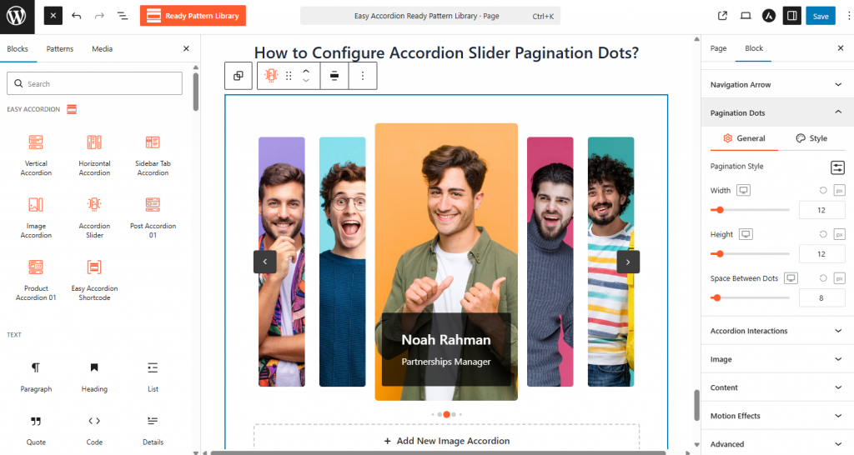The image size is (854, 455).
Task: Add New Image Accordion item
Action: pyautogui.click(x=447, y=440)
